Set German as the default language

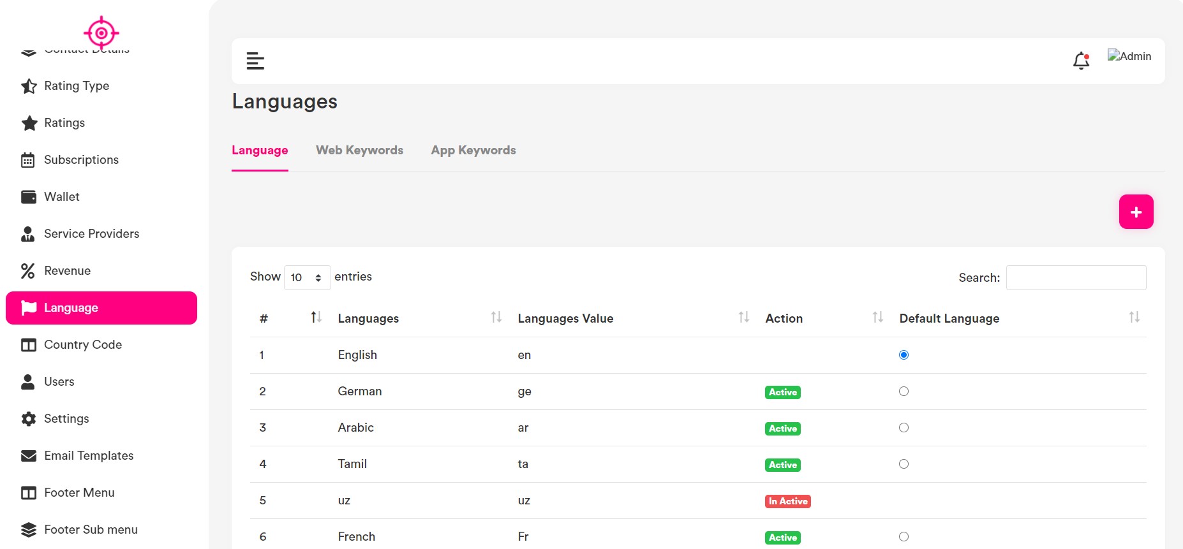tap(904, 392)
